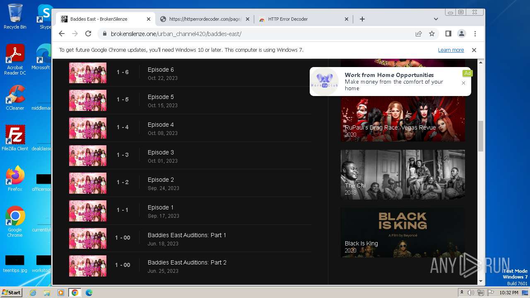Open the media player taskbar icon
The image size is (530, 298).
click(x=61, y=293)
